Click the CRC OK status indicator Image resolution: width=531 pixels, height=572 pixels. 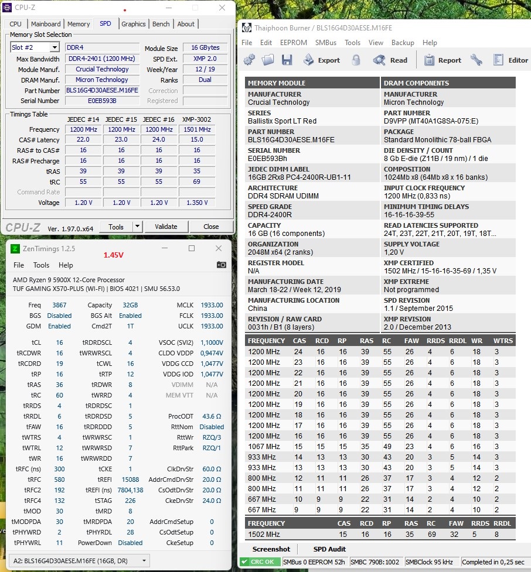260,562
